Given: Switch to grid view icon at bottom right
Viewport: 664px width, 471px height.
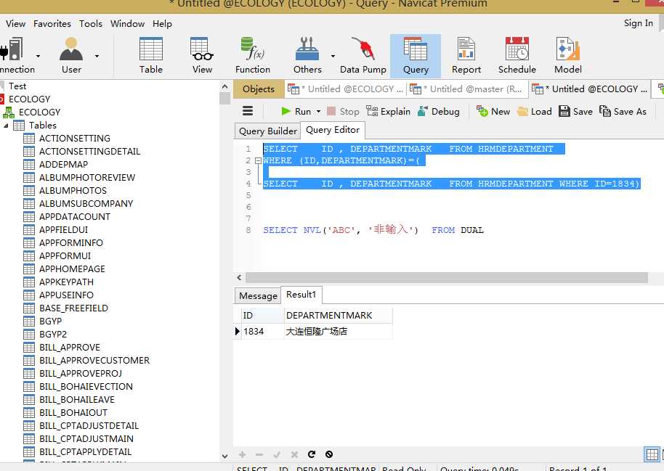Looking at the screenshot, I should pyautogui.click(x=652, y=454).
